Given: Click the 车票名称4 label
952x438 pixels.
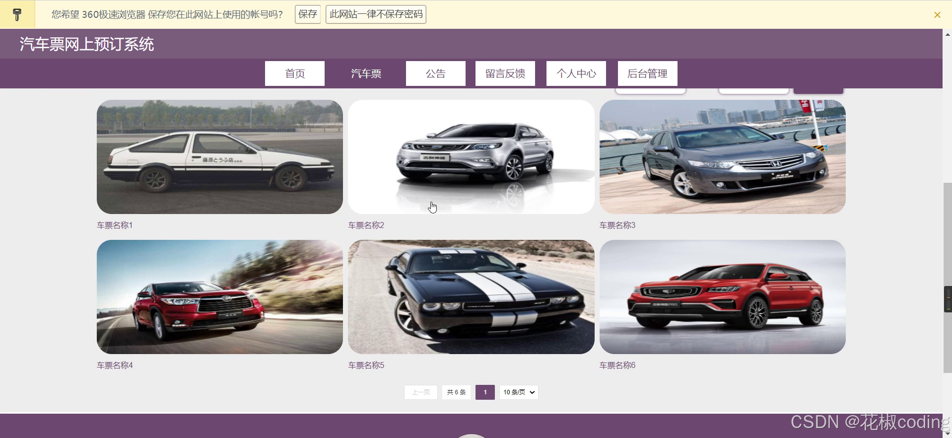Looking at the screenshot, I should 115,365.
